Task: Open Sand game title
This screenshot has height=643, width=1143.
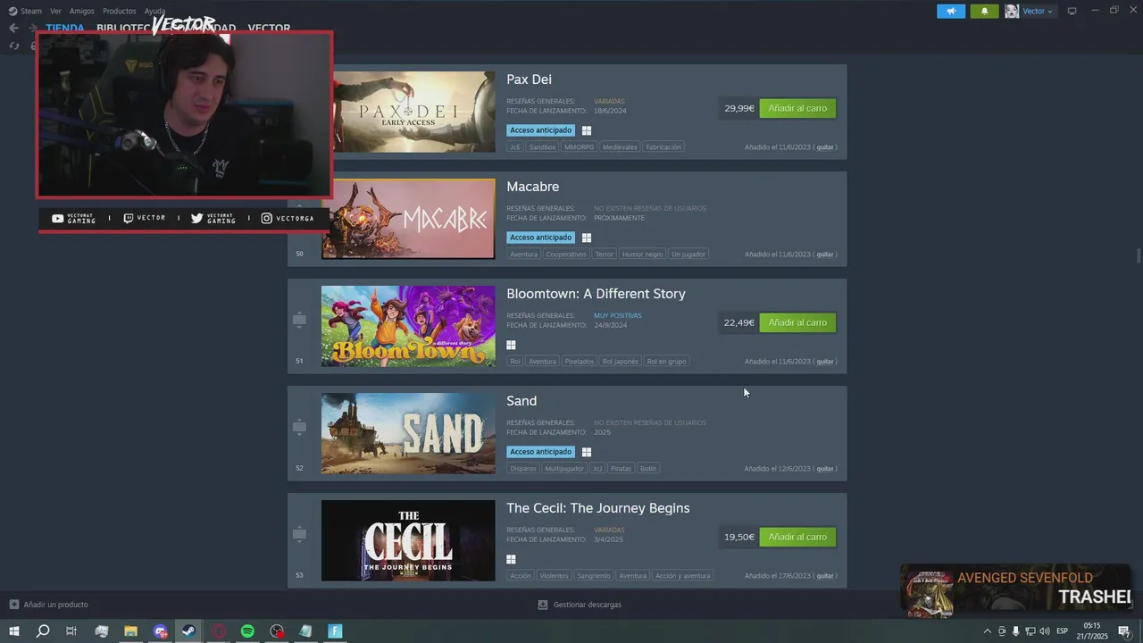Action: (521, 401)
